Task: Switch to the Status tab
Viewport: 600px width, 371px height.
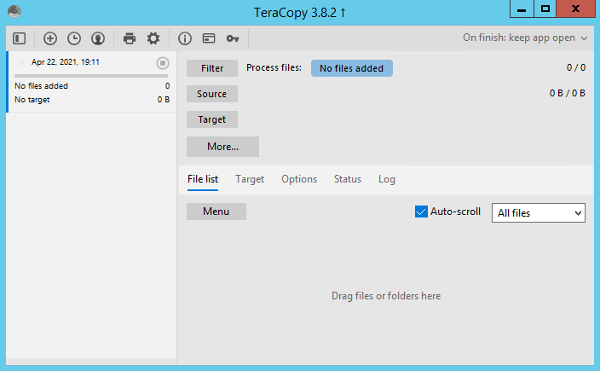Action: (x=348, y=179)
